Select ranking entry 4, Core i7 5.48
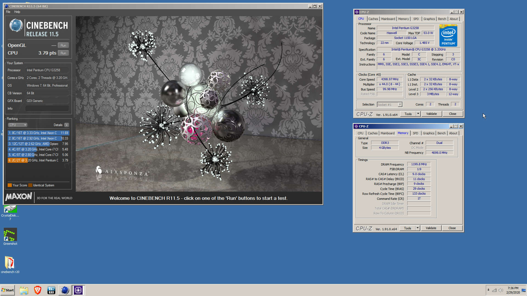 click(x=38, y=149)
